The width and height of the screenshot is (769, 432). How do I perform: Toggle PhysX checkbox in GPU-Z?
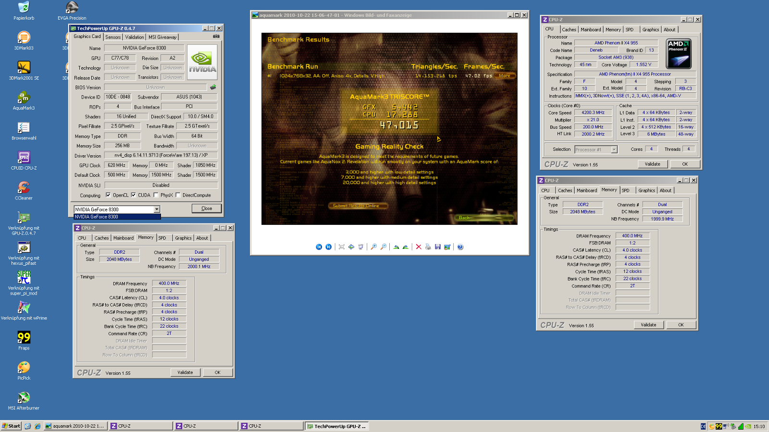156,195
